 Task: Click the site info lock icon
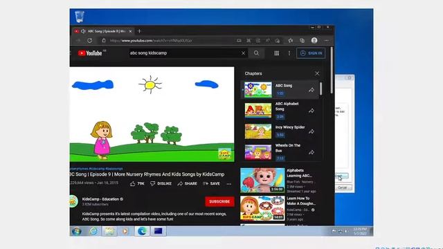click(104, 41)
